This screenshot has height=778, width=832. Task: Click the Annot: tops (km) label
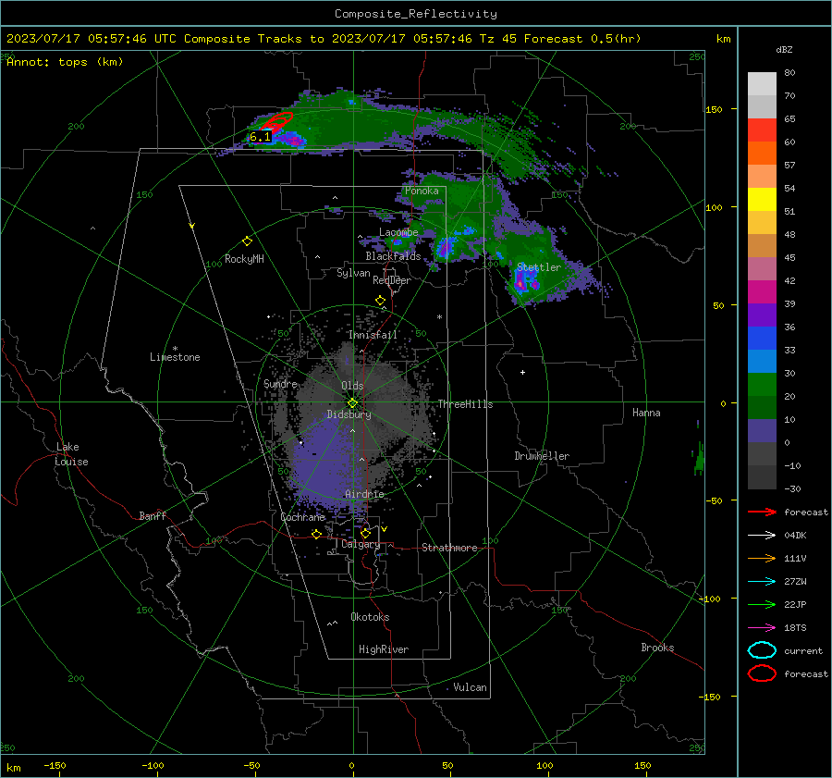tap(65, 62)
